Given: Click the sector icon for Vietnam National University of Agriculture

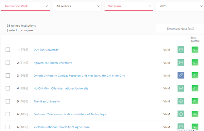Looking at the screenshot, I should click(181, 126).
